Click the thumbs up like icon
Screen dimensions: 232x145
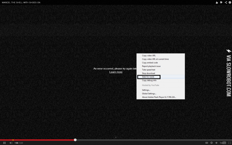(x=217, y=2)
